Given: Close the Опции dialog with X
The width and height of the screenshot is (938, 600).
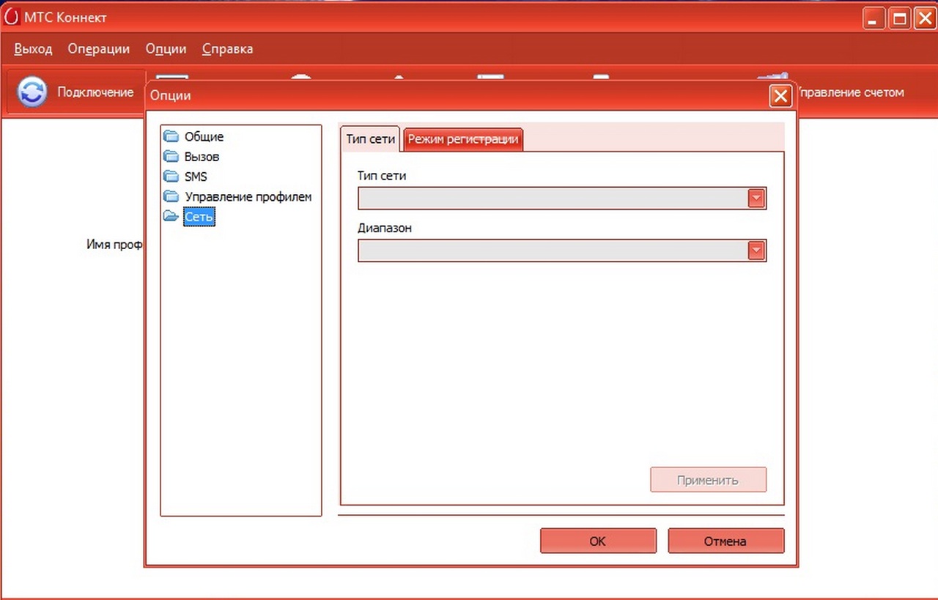Looking at the screenshot, I should (x=780, y=96).
